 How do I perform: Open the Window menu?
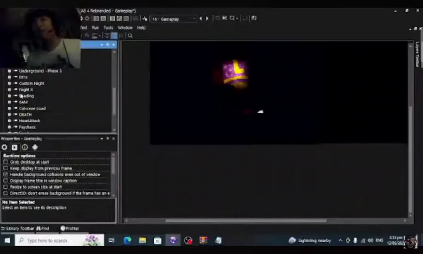click(125, 28)
